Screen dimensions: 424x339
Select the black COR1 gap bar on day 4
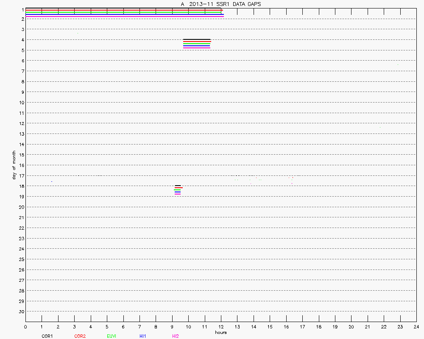click(x=197, y=39)
